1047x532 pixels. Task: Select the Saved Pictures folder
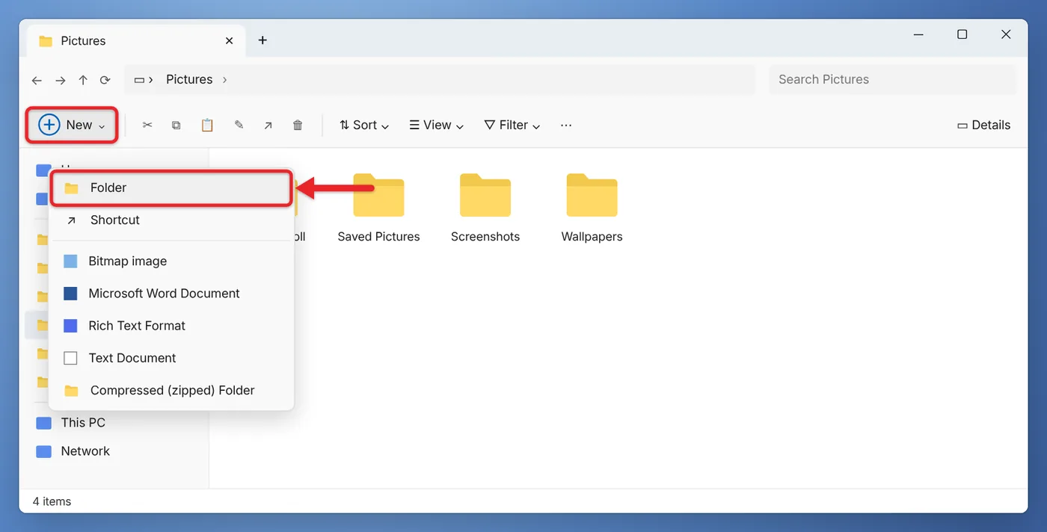pyautogui.click(x=378, y=208)
